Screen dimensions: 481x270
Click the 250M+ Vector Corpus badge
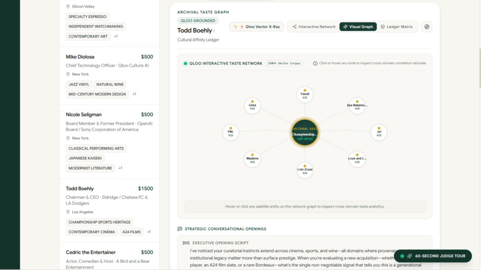pyautogui.click(x=284, y=63)
